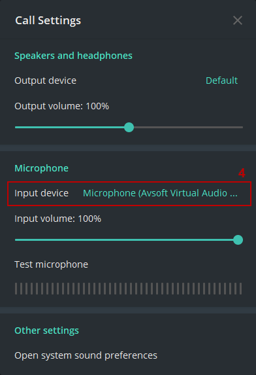Click the Call Settings title text
Screen dimensions: 256x375
click(48, 20)
